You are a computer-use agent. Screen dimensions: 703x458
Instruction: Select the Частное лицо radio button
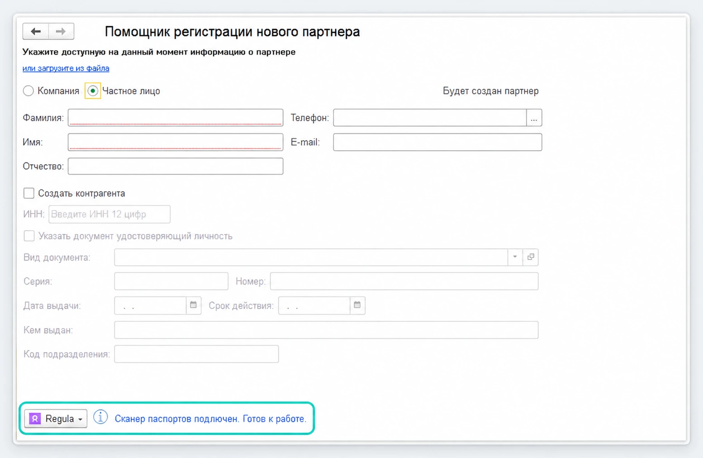tap(93, 91)
